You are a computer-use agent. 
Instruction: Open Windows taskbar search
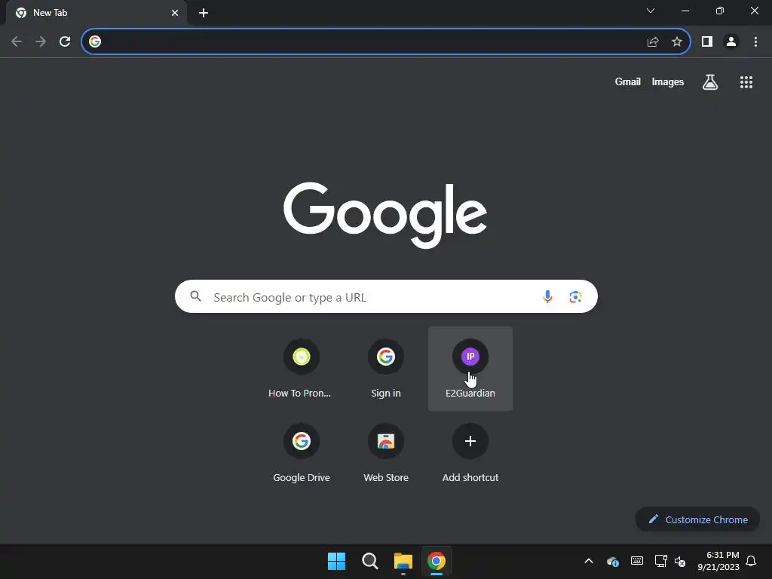tap(369, 561)
